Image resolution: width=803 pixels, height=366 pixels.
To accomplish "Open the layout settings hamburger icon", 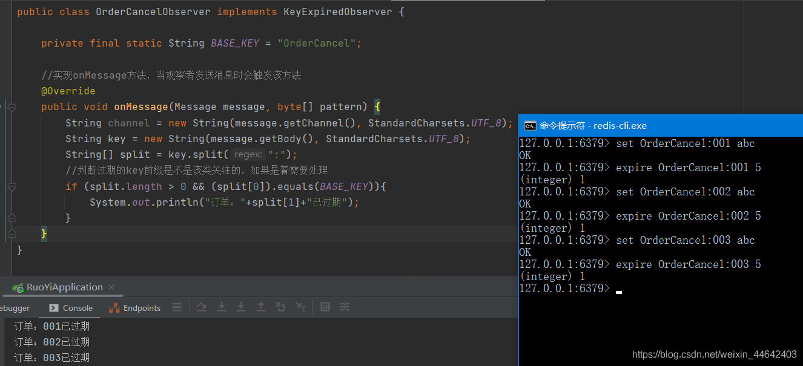I will 177,307.
